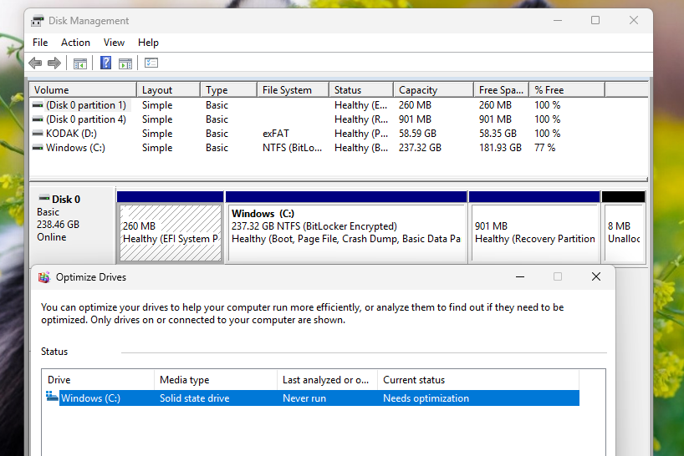Sort by Volume column header
Viewport: 684px width, 456px height.
tap(83, 90)
